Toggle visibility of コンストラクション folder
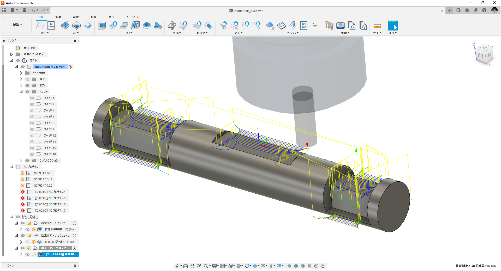 click(x=27, y=161)
